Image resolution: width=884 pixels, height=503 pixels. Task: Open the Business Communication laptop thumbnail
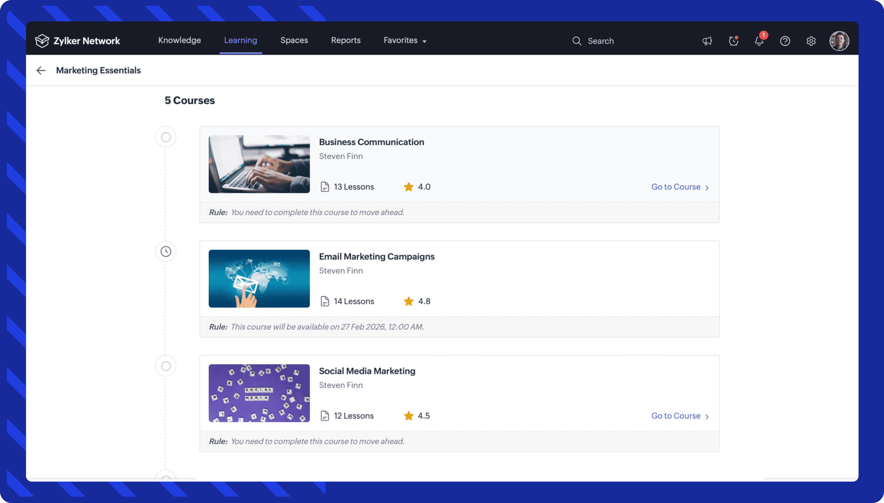[259, 164]
